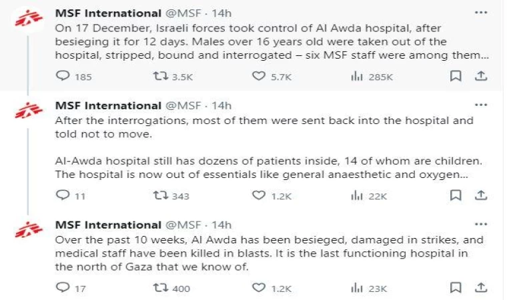The width and height of the screenshot is (507, 300).
Task: Open MSF International profile name in third tweet
Action: point(107,225)
